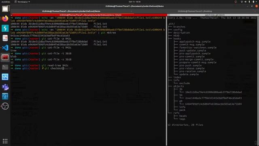Click 'objects' folder in tree listing
The image size is (259, 146).
(x=178, y=86)
